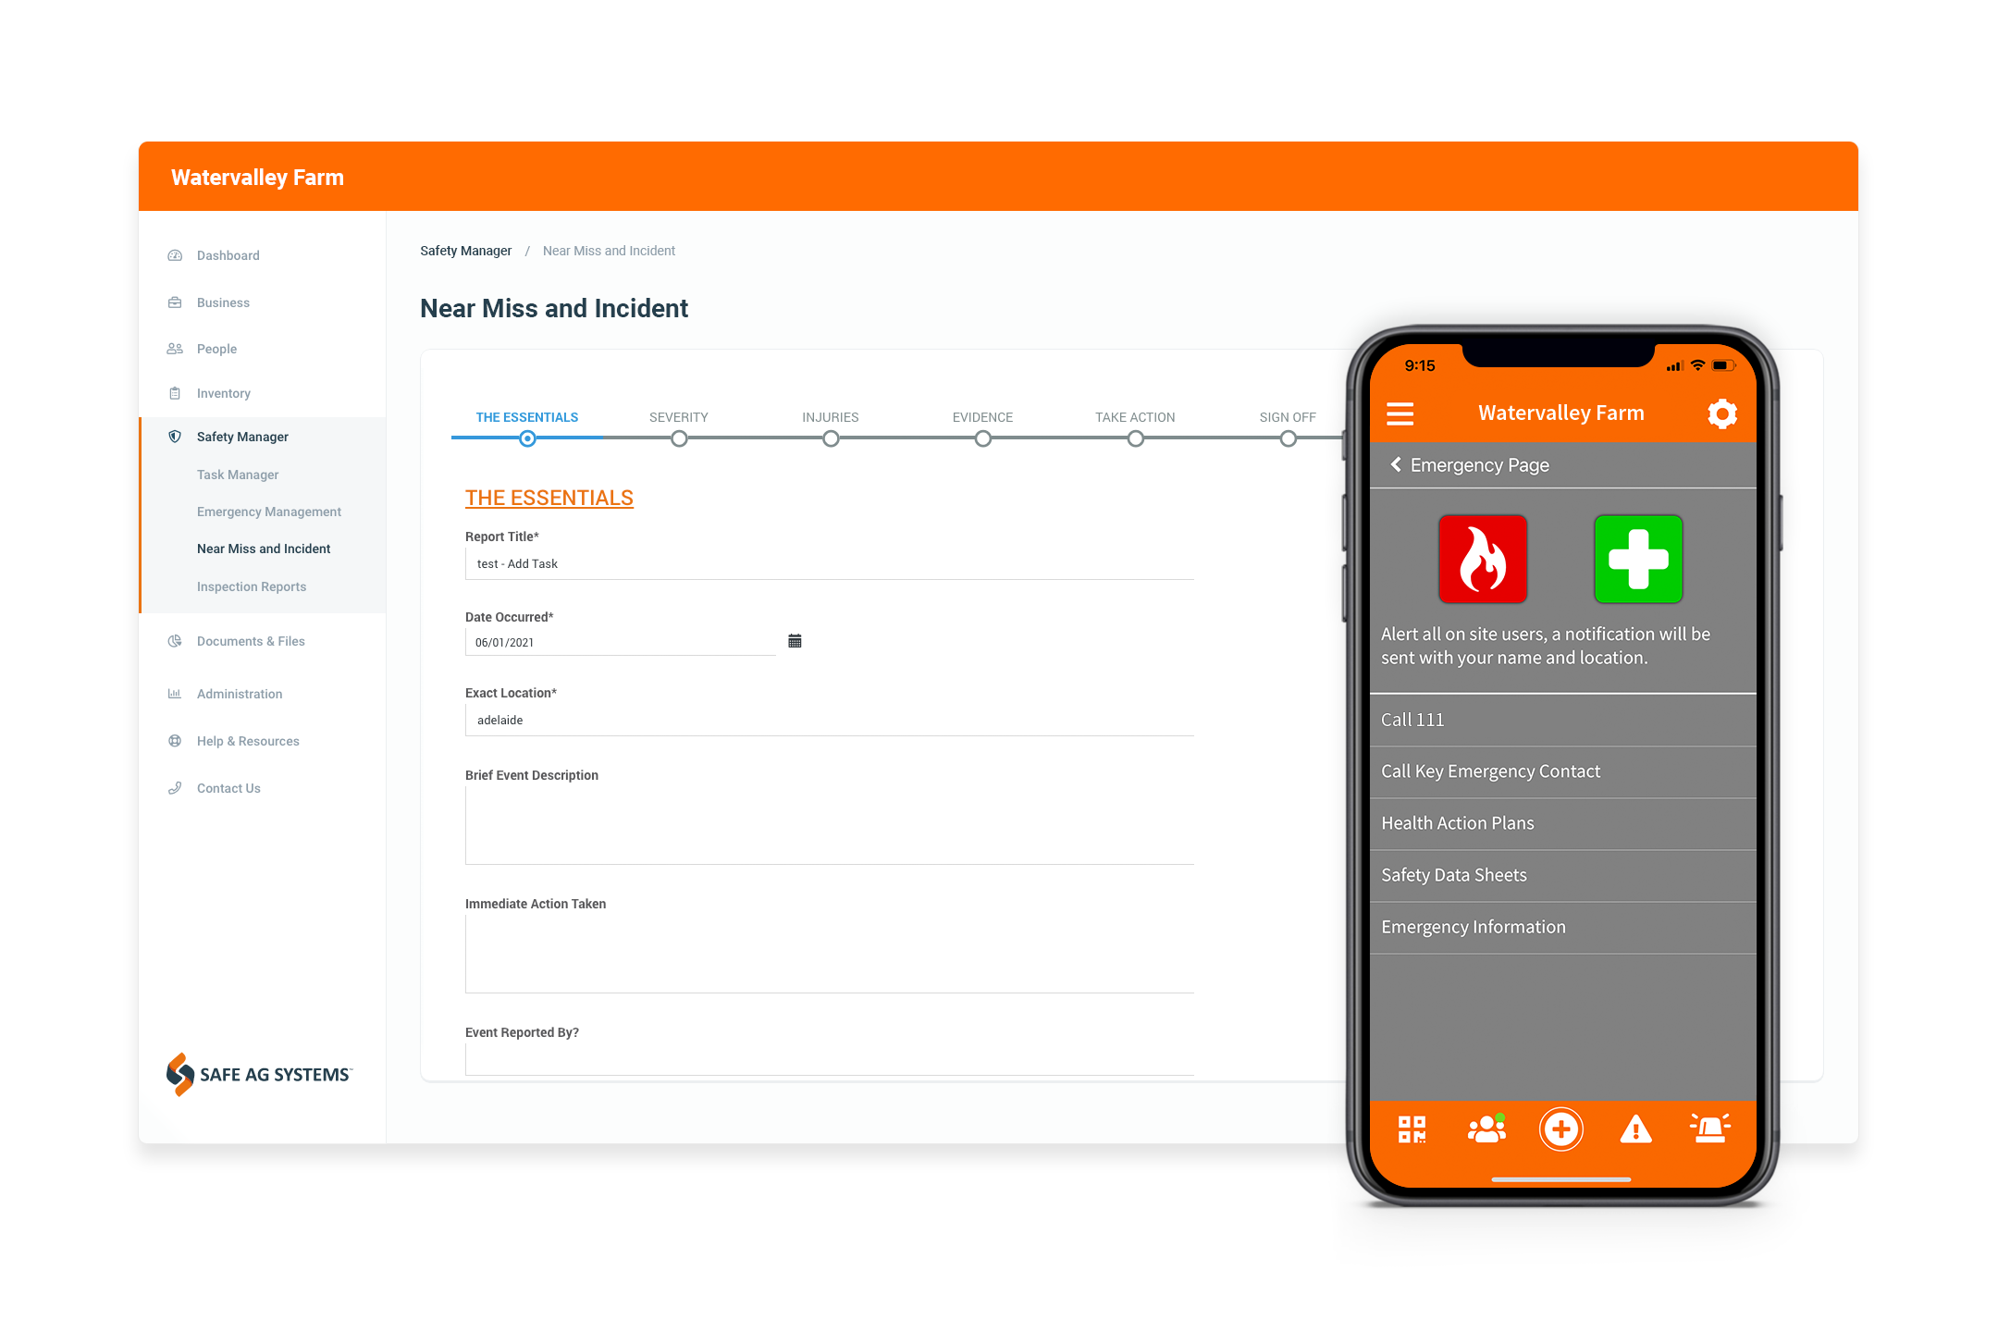The width and height of the screenshot is (1998, 1332).
Task: Open Emergency Management in sidebar
Action: (267, 512)
